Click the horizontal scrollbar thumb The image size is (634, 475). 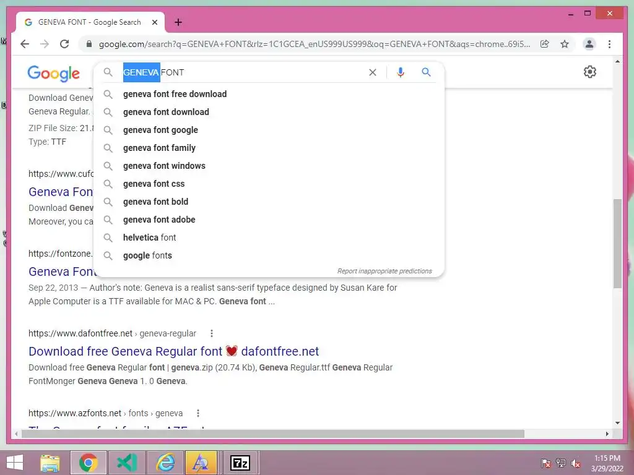[x=273, y=434]
